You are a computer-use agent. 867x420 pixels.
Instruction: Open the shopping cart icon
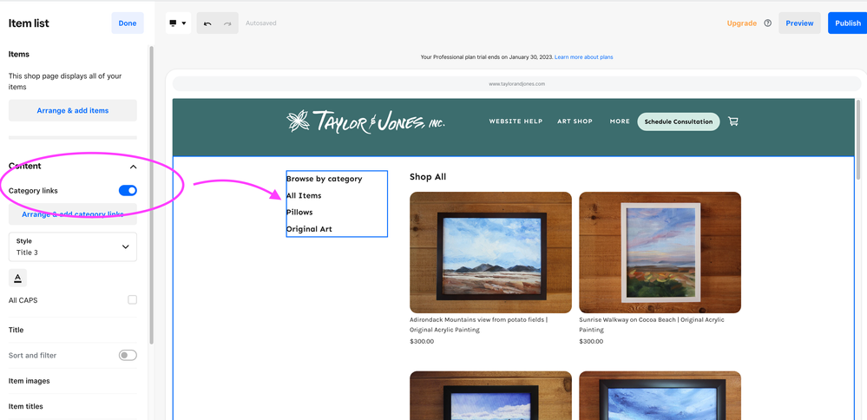click(733, 121)
